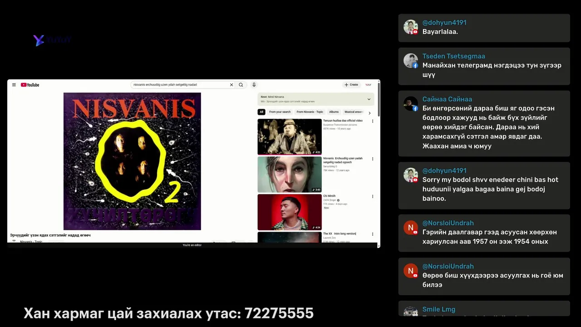Viewport: 581px width, 327px height.
Task: Open Tenuun hudlaa daa official video title
Action: 343,121
